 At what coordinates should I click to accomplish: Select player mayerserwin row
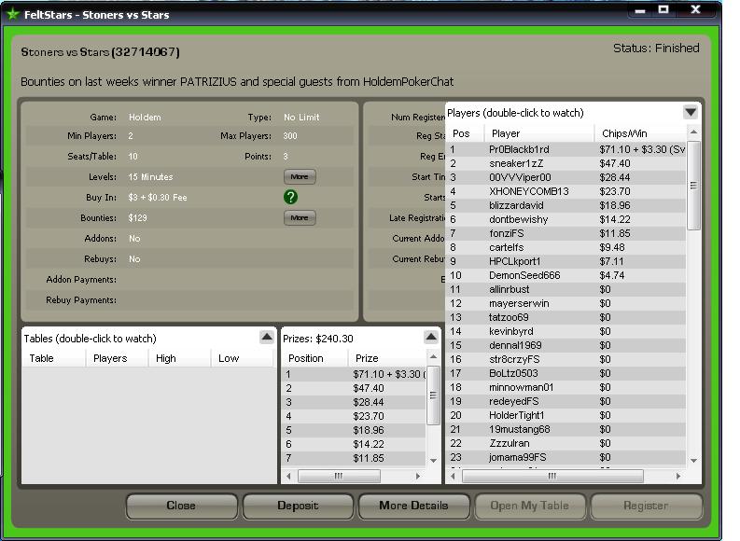point(566,303)
